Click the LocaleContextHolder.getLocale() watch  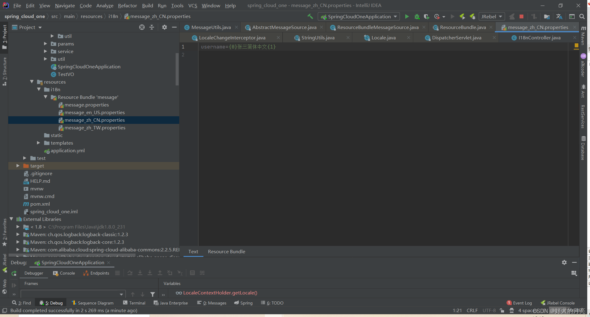tap(220, 293)
